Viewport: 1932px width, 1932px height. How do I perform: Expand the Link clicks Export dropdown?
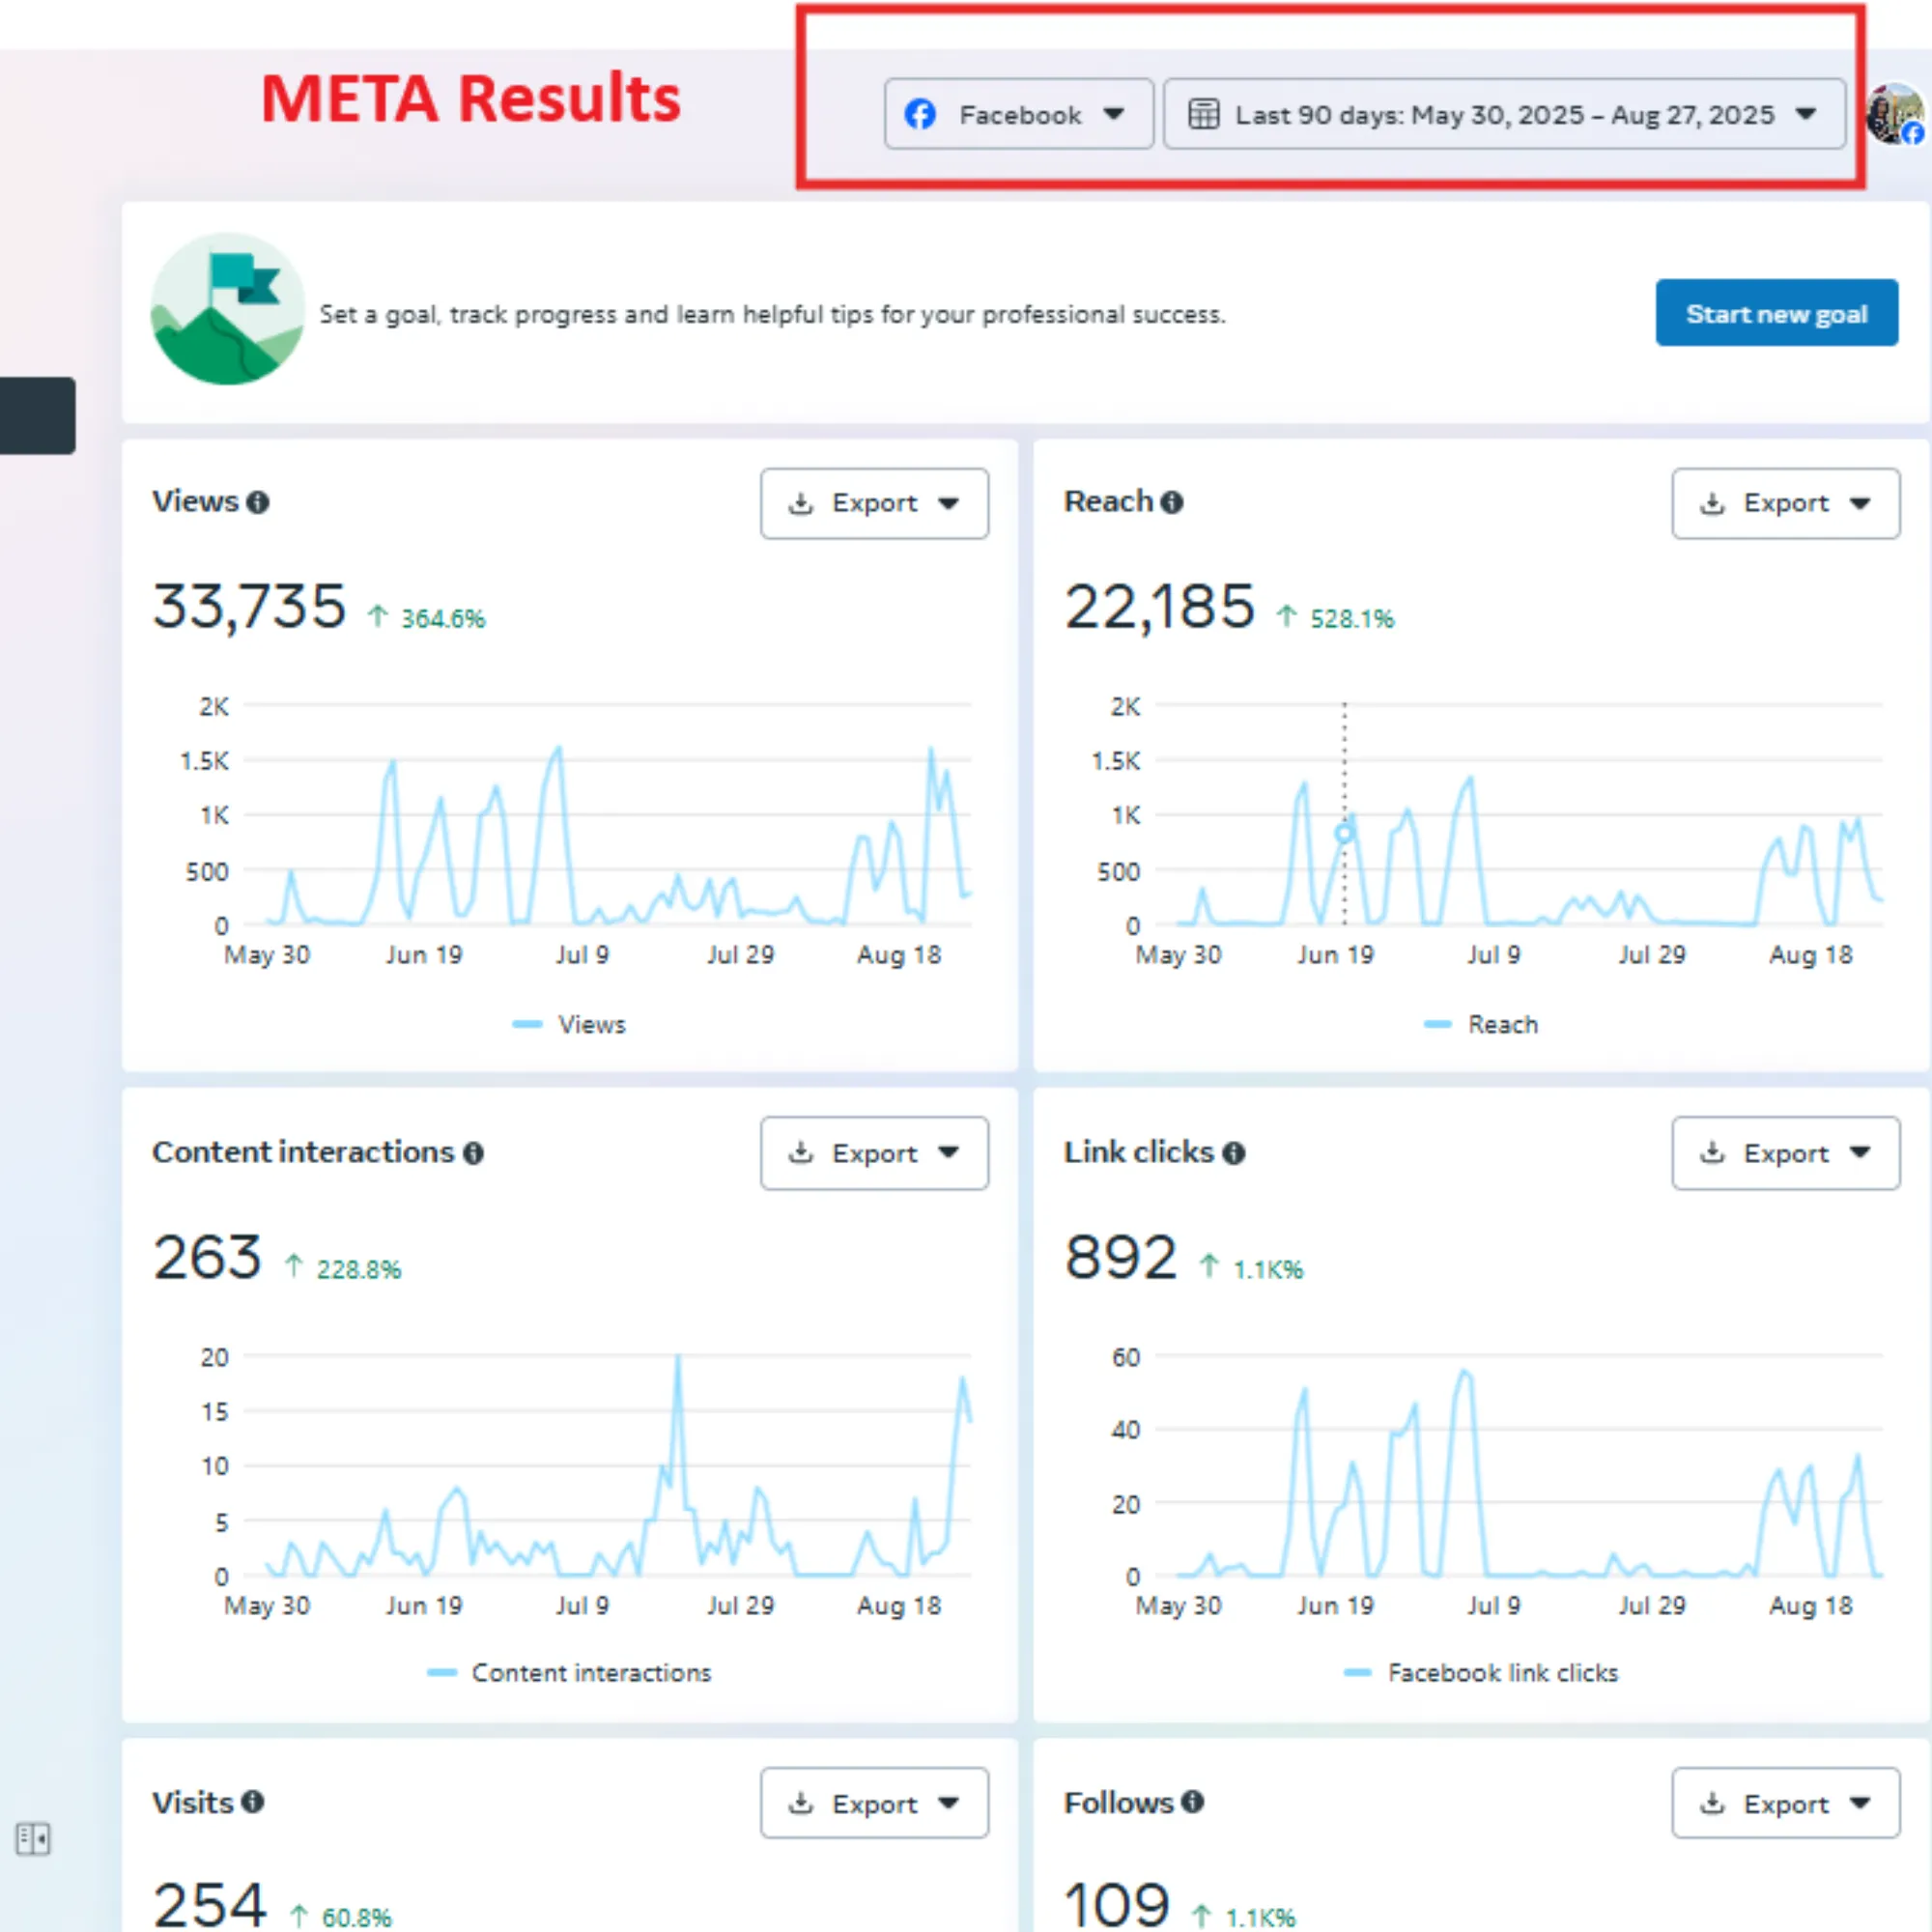pyautogui.click(x=1785, y=1153)
